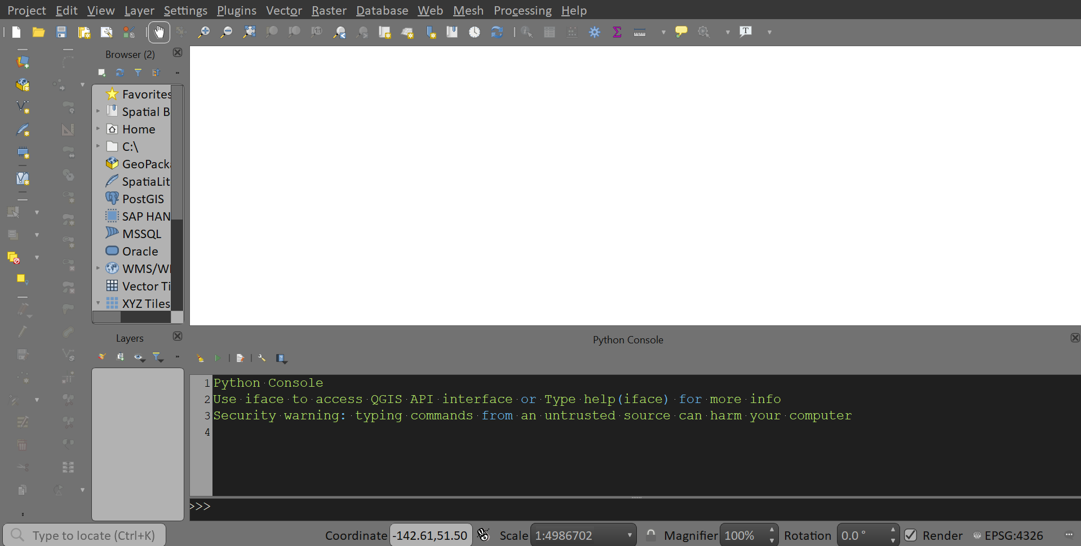1081x546 pixels.
Task: Expand the Spatial Bookmarks entry in Browser
Action: (98, 111)
